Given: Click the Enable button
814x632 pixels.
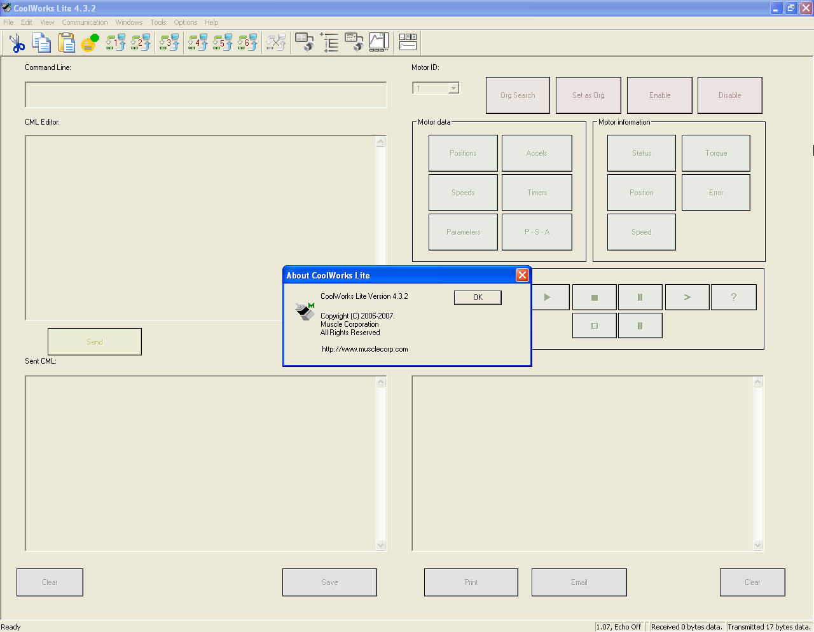Looking at the screenshot, I should [x=659, y=95].
